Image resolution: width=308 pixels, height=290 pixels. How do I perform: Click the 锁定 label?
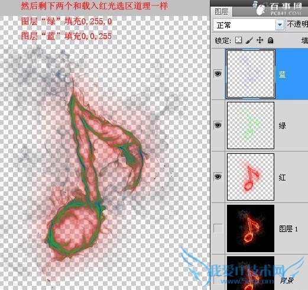(x=223, y=41)
